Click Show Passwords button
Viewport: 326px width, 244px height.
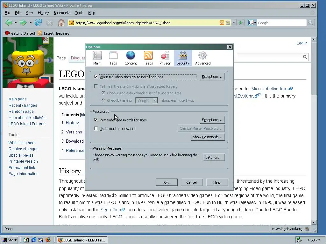tap(208, 137)
